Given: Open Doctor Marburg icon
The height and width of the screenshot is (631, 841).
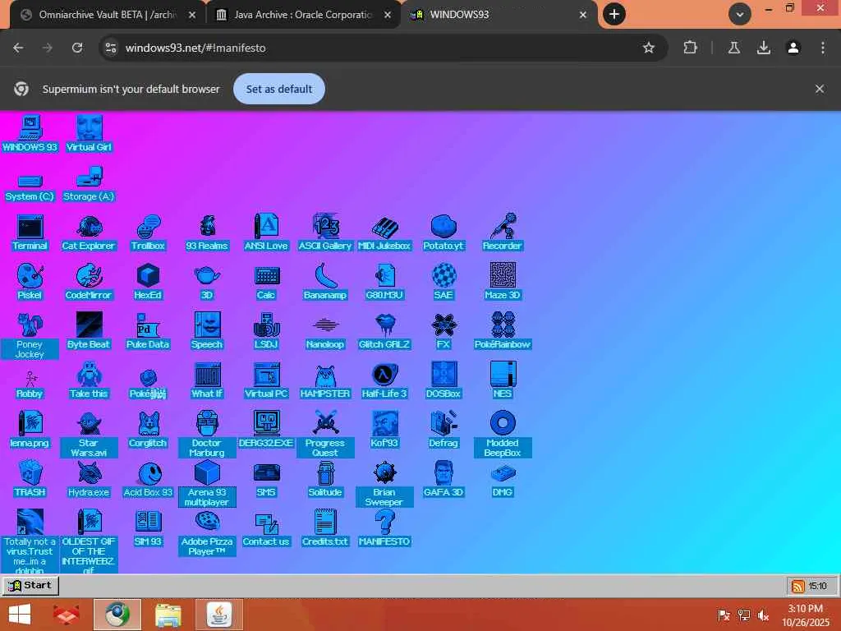Looking at the screenshot, I should click(x=207, y=435).
